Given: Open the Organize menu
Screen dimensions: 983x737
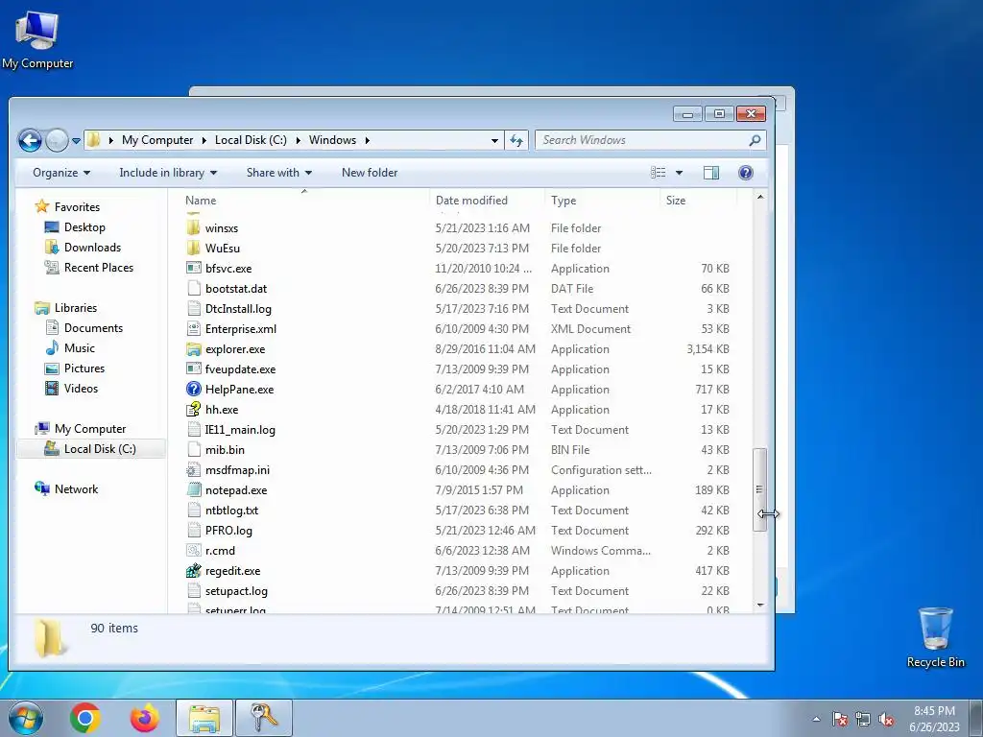Looking at the screenshot, I should 61,173.
